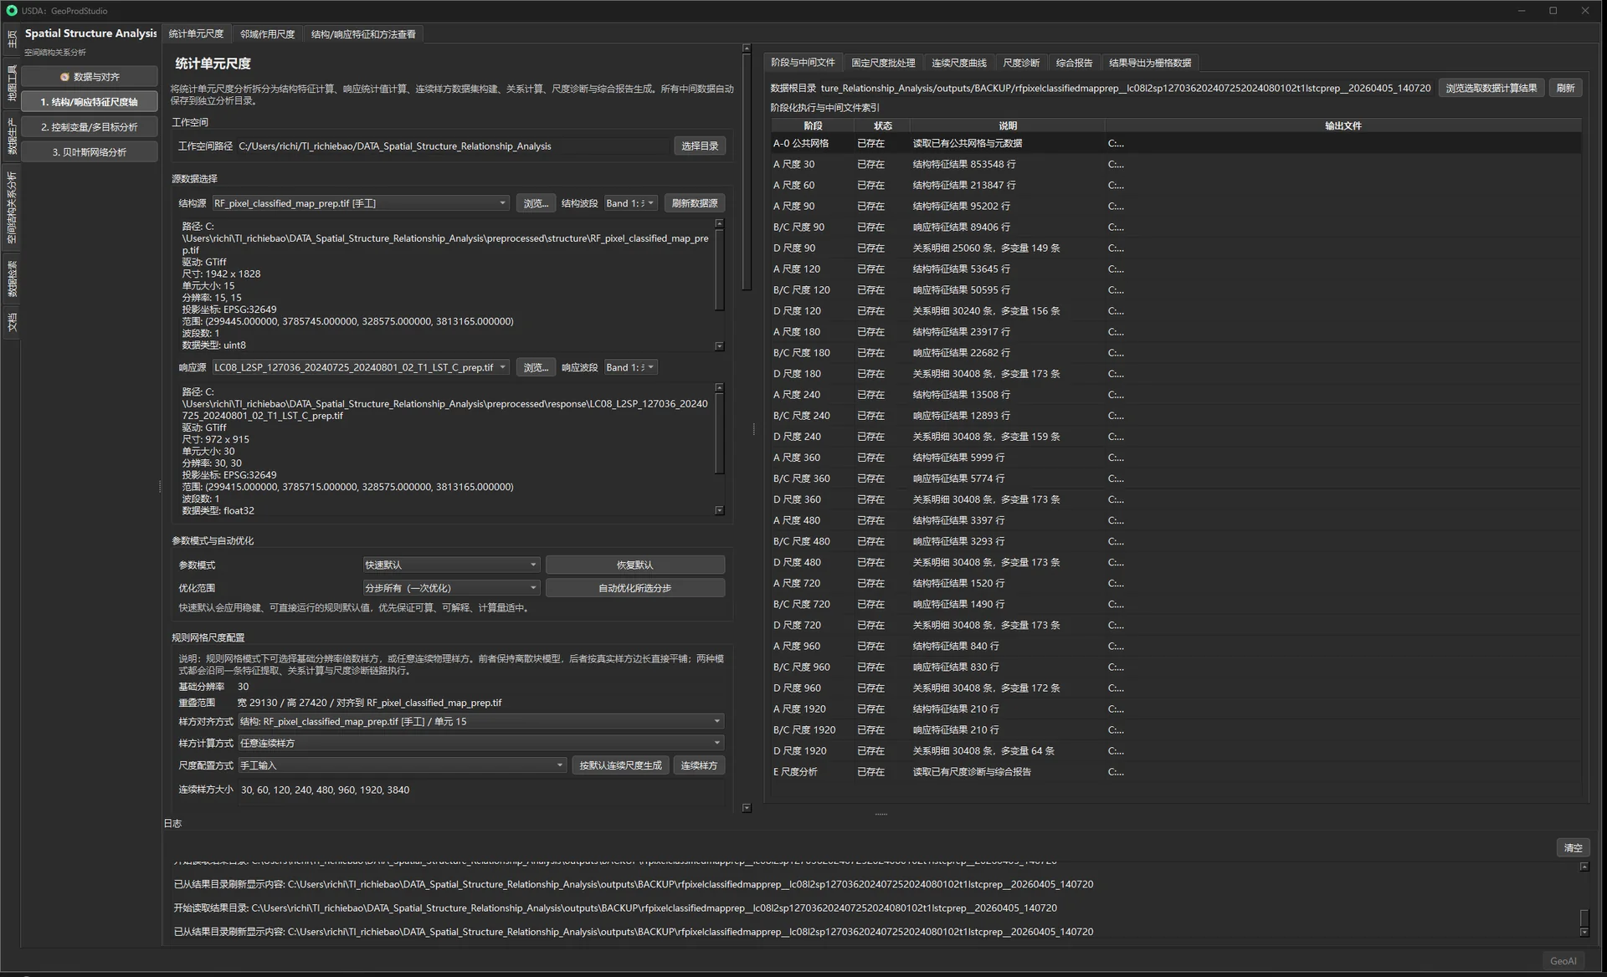The width and height of the screenshot is (1607, 977).
Task: Open the 响应波段 Band dropdown
Action: click(630, 367)
